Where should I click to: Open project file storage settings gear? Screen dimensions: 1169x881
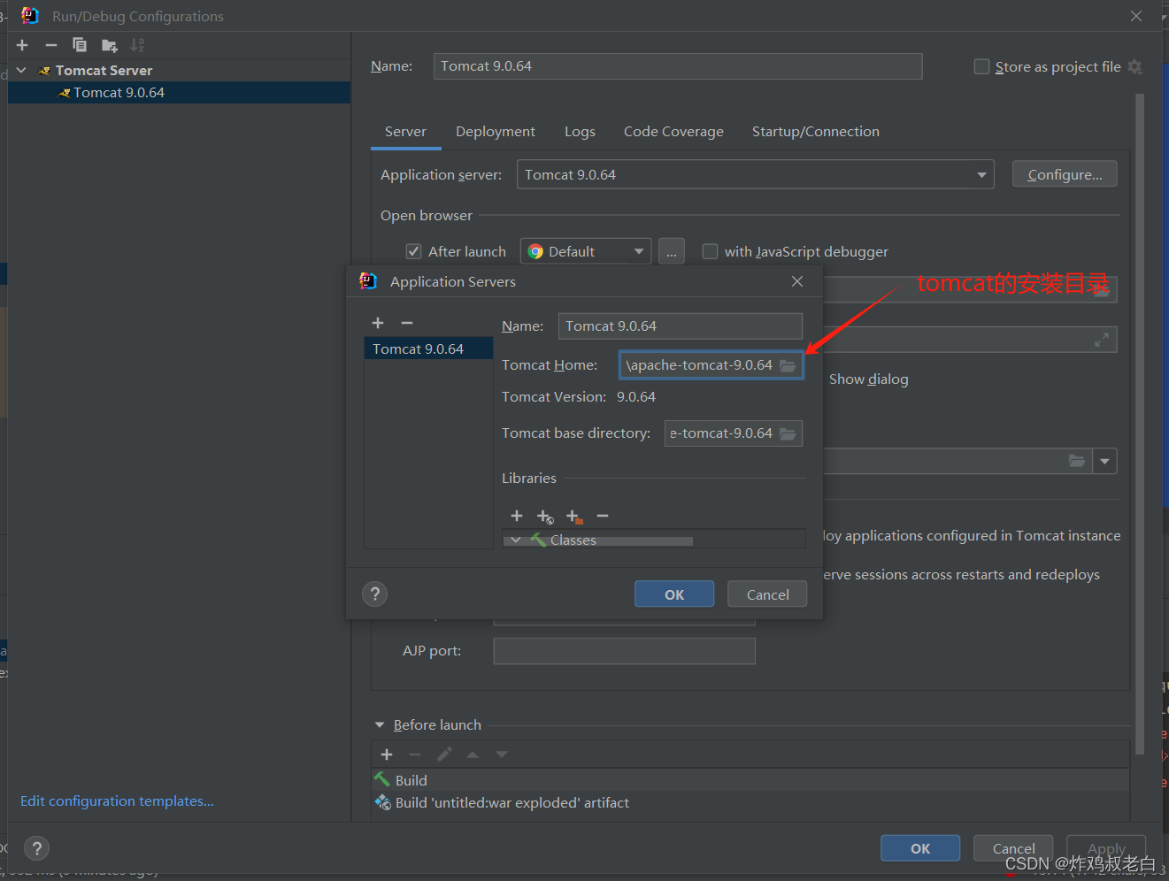pos(1135,67)
